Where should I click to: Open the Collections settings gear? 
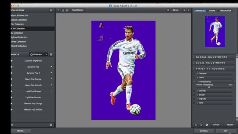coord(51,10)
